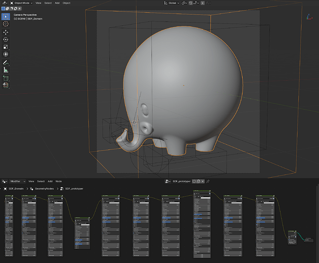
Task: Click the SDF_Domain object icon in breadcrumb
Action: tap(5, 189)
